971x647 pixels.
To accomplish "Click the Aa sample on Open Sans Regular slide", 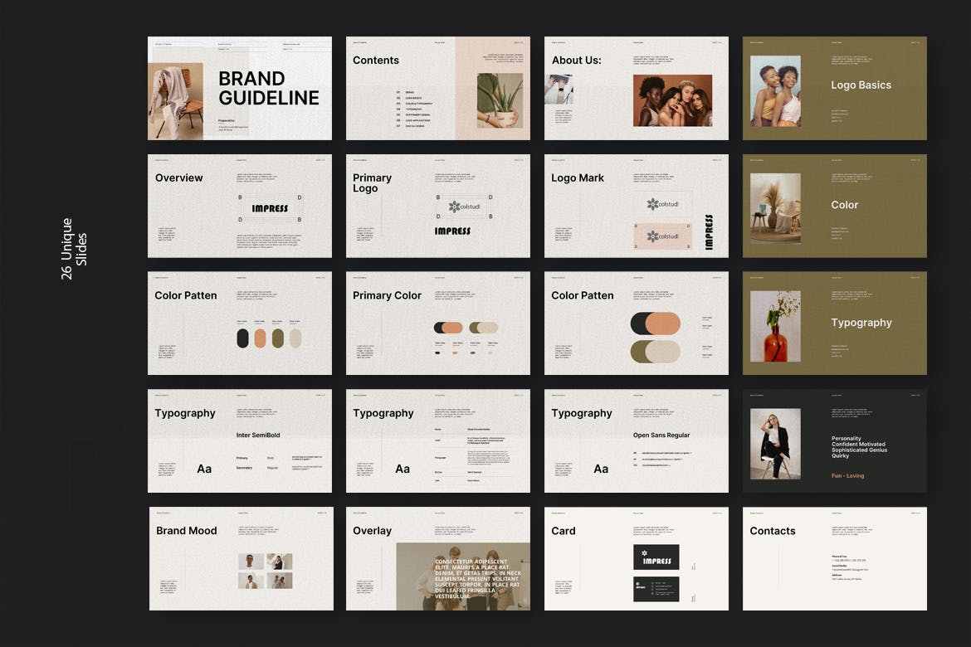I will coord(601,469).
